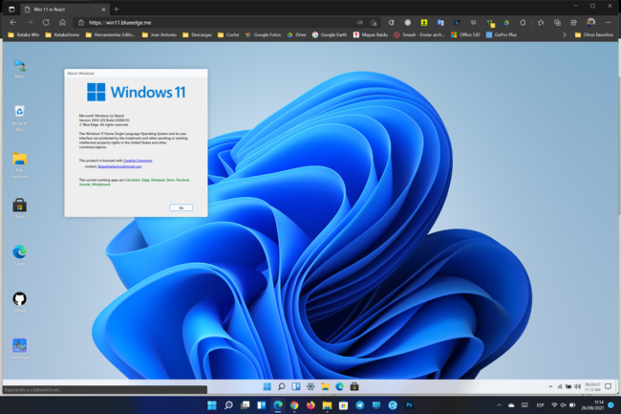Open Telegram in host taskbar

(360, 404)
